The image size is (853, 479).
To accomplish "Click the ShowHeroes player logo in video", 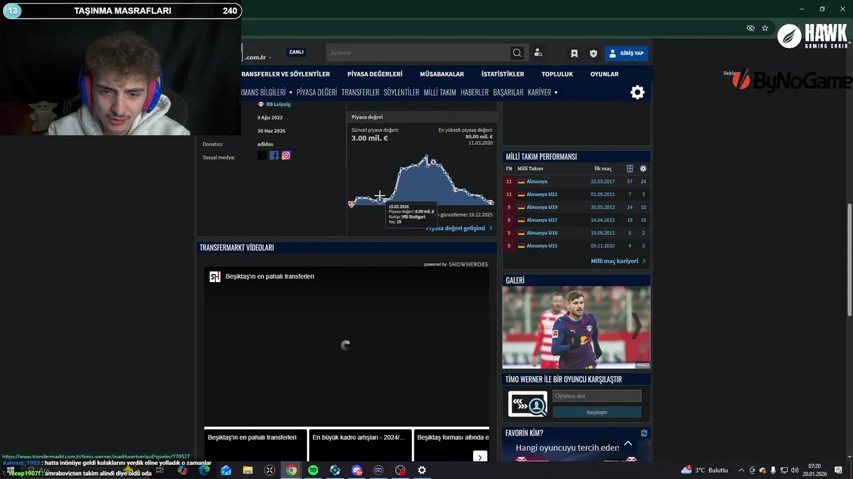I will [215, 277].
